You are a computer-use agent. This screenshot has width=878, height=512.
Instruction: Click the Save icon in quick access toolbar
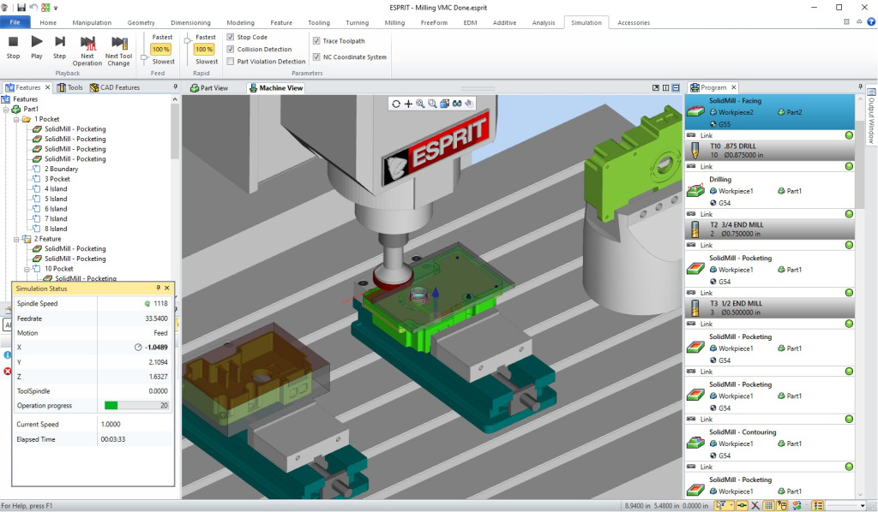[x=20, y=7]
